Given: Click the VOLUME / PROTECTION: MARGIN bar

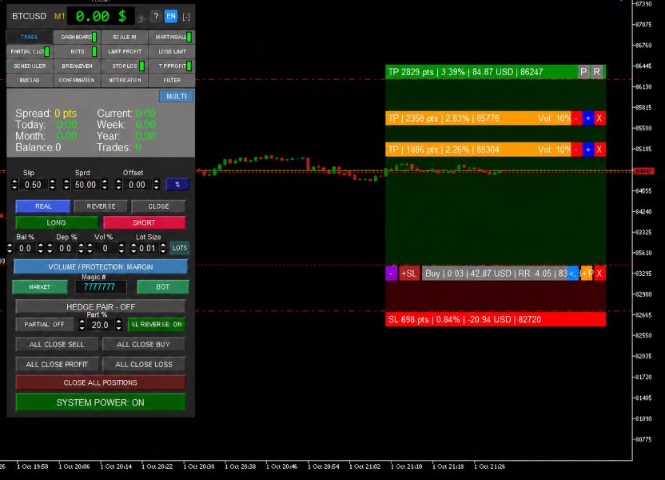Looking at the screenshot, I should [101, 267].
